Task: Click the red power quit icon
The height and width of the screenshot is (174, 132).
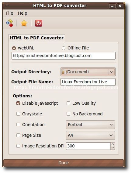Action: (x=39, y=23)
